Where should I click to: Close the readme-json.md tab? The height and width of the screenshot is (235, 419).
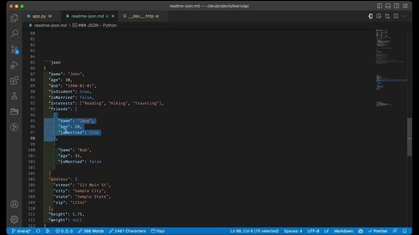[113, 16]
